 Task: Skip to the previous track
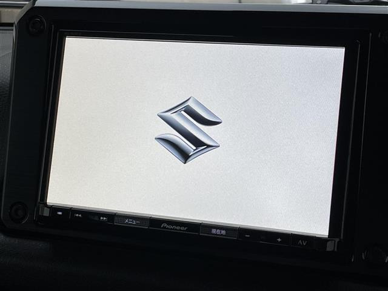(x=78, y=216)
